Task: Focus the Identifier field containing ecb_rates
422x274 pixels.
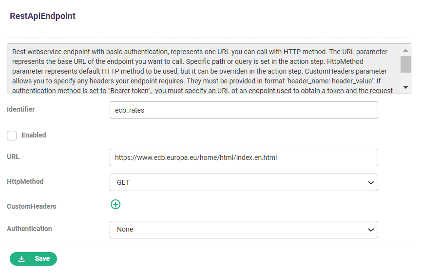Action: click(x=244, y=110)
